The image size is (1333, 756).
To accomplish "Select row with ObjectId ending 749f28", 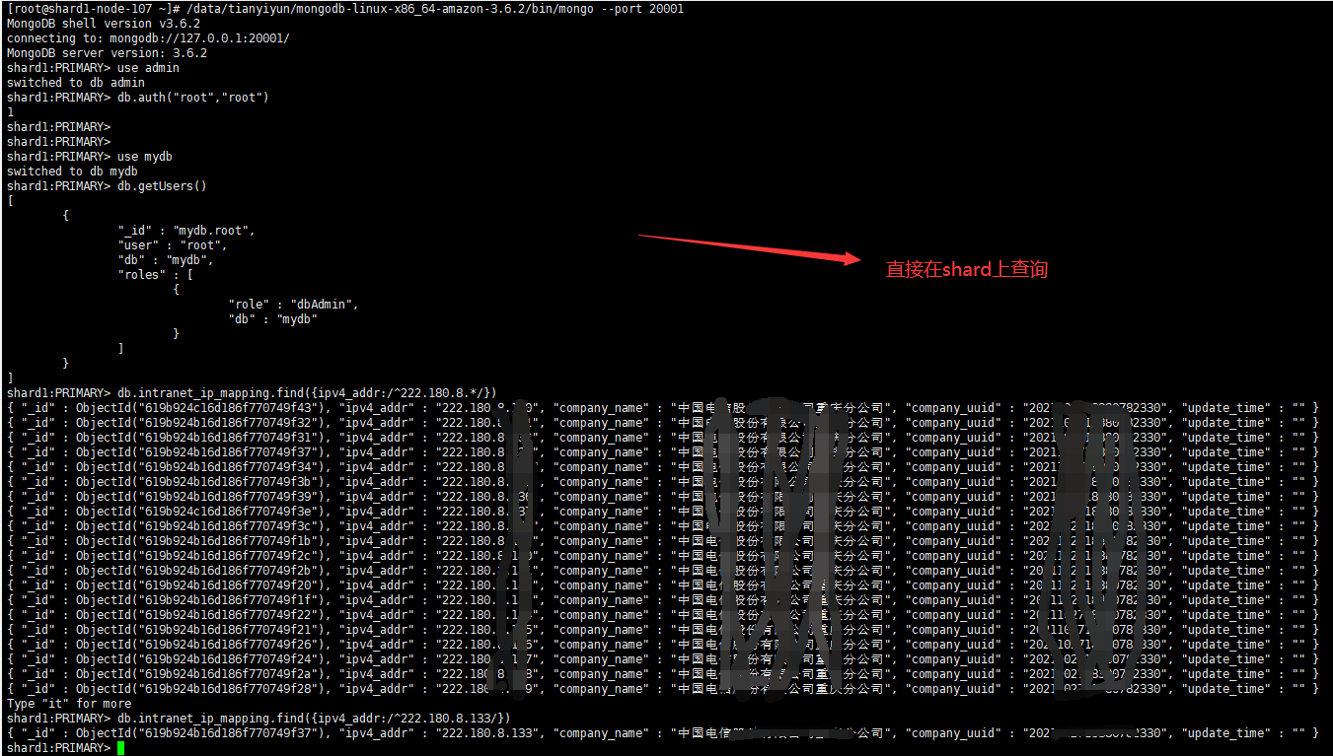I will click(x=662, y=689).
